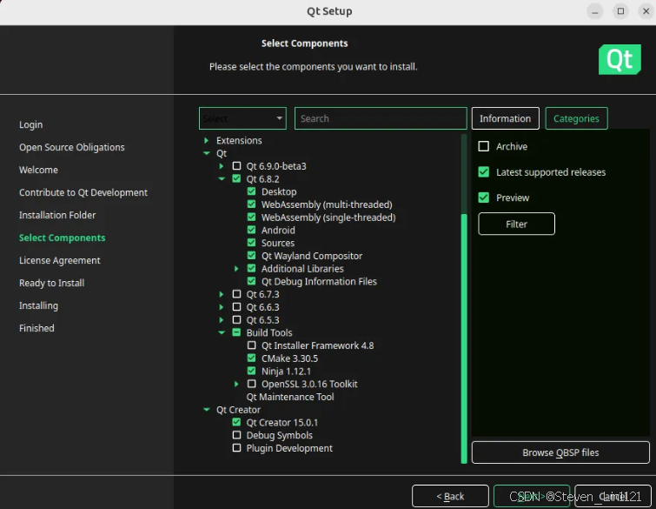
Task: Select the Qt Maintenance Tool row
Action: click(290, 397)
